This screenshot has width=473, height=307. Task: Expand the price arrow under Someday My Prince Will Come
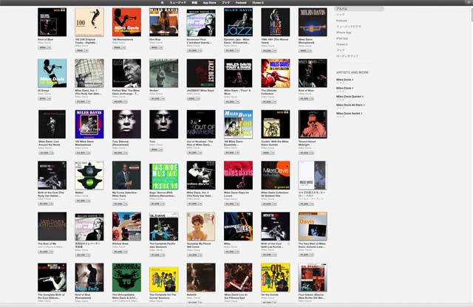pos(200,255)
